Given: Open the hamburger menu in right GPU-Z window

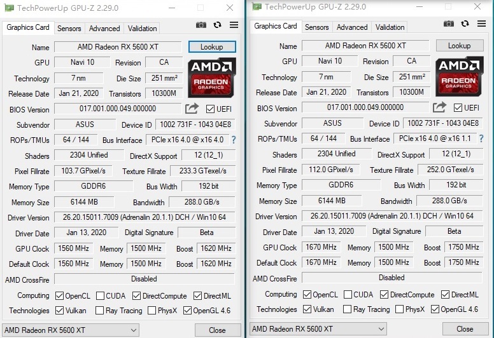Looking at the screenshot, I should [481, 24].
